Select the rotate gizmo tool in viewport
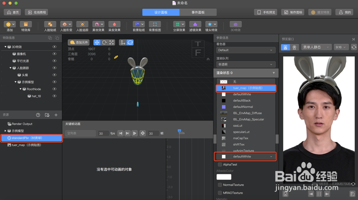Image resolution: width=358 pixels, height=200 pixels. 104,43
